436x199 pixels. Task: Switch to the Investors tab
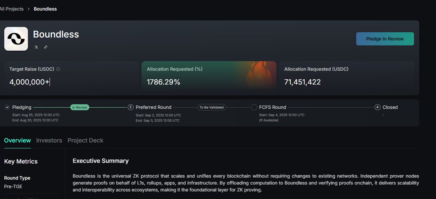click(49, 140)
